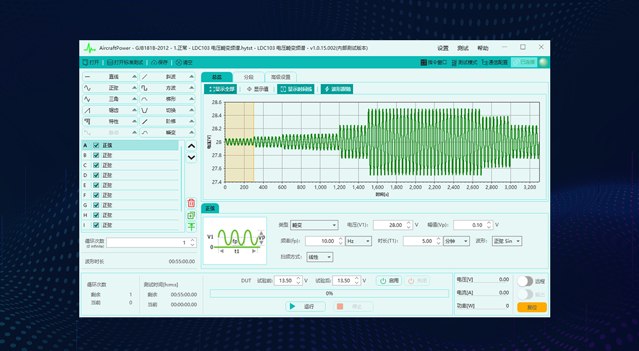Viewport: 639px width, 351px height.
Task: Click the 0% test progress bar
Action: (330, 294)
